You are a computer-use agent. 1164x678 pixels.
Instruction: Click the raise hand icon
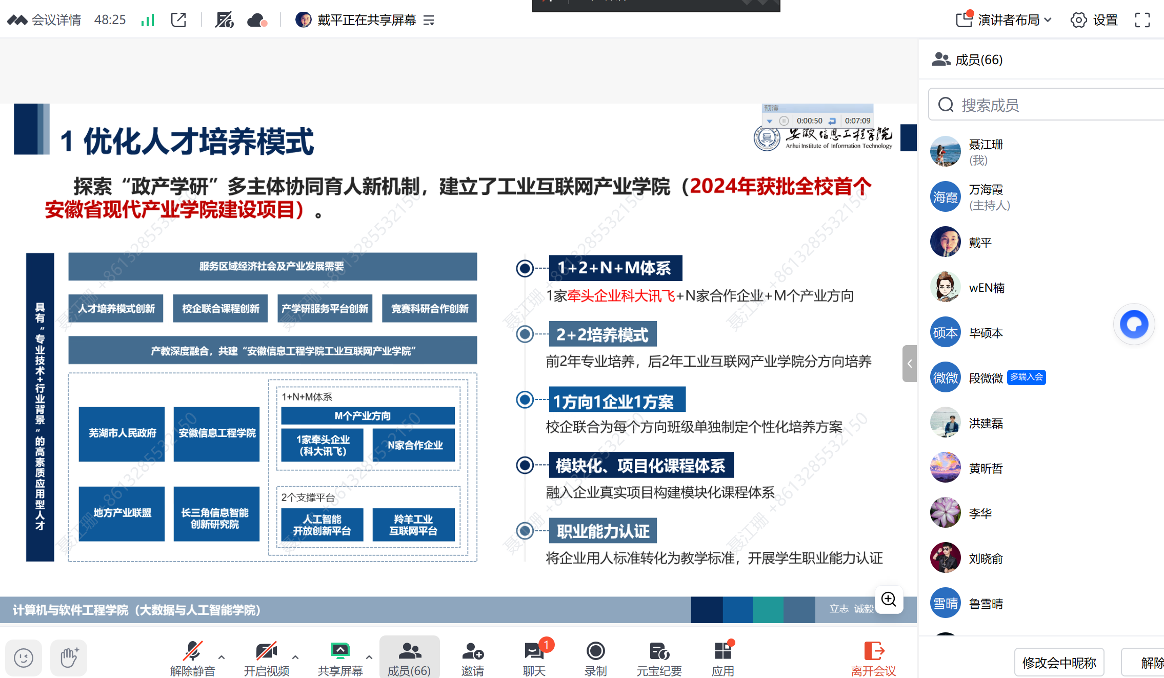pyautogui.click(x=69, y=658)
